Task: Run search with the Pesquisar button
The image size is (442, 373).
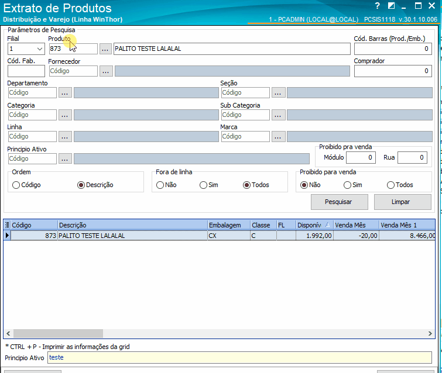Action: point(339,202)
